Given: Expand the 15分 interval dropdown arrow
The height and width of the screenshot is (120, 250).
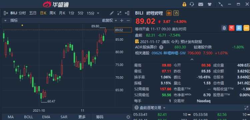Looking at the screenshot, I should point(98,13).
